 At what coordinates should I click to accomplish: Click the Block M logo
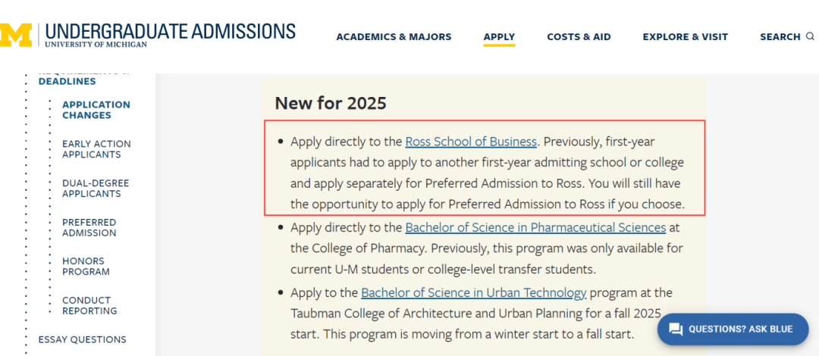[x=16, y=35]
